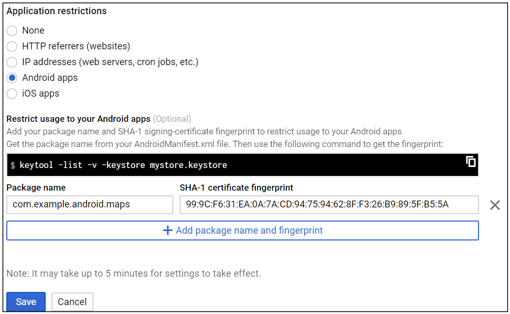Click the Application restrictions heading
The width and height of the screenshot is (510, 314).
[57, 11]
